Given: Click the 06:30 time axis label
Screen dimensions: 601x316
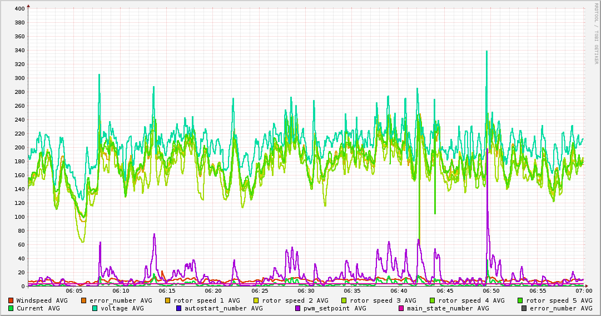Looking at the screenshot, I should tap(306, 290).
